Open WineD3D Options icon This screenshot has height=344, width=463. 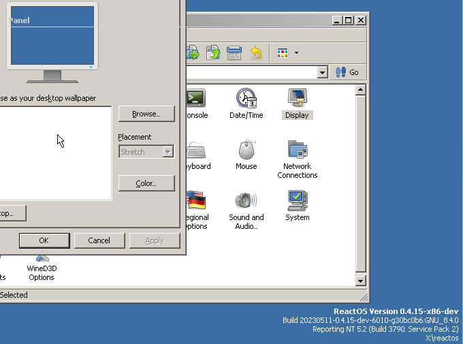pos(41,267)
